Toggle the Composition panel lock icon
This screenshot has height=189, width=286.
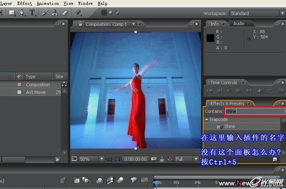click(80, 24)
